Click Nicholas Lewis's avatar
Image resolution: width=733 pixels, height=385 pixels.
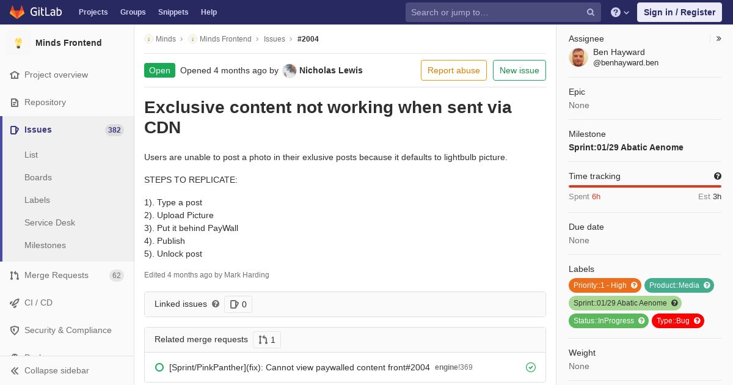click(290, 70)
